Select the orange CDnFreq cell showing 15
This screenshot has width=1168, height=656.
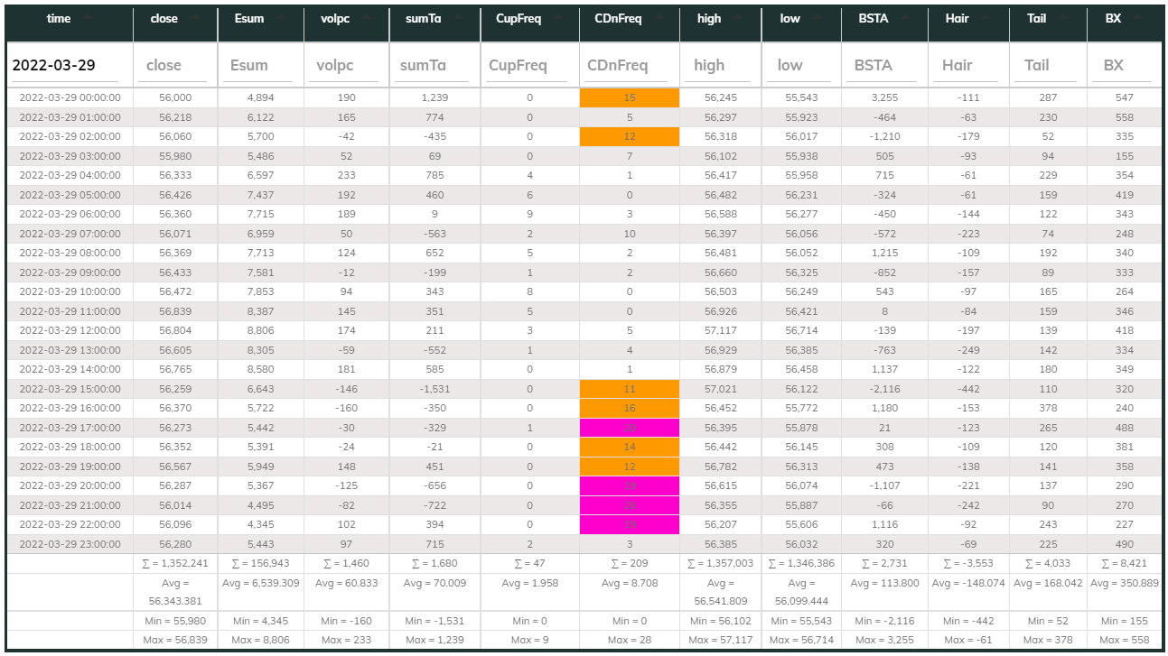(630, 97)
